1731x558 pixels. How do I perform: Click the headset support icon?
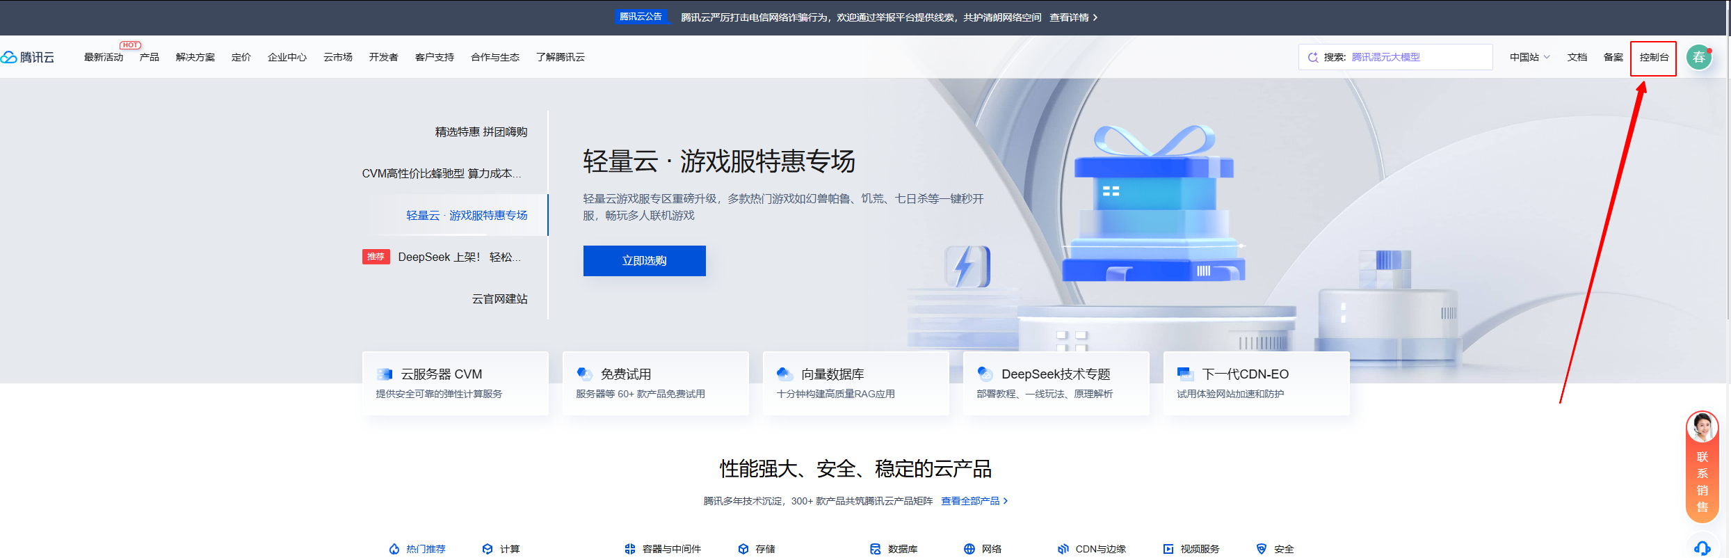(x=1702, y=548)
